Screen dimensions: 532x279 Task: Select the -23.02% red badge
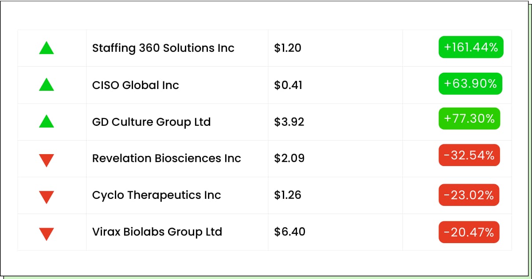pyautogui.click(x=469, y=195)
